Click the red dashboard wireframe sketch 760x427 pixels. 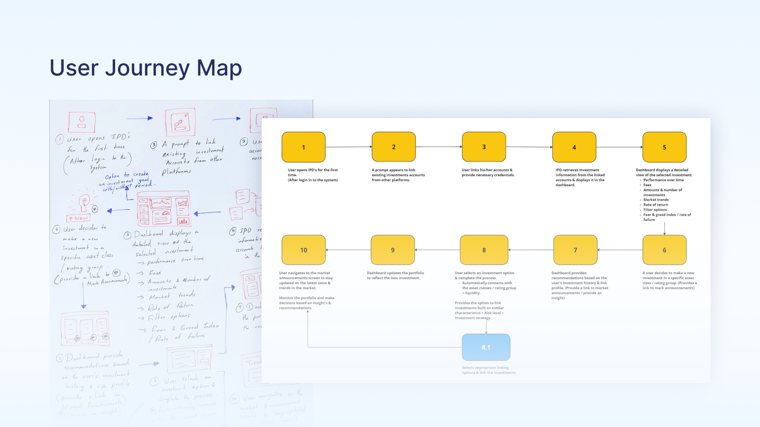coord(164,208)
